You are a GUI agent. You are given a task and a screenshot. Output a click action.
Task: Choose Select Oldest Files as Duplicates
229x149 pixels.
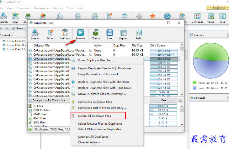pyautogui.click(x=107, y=129)
